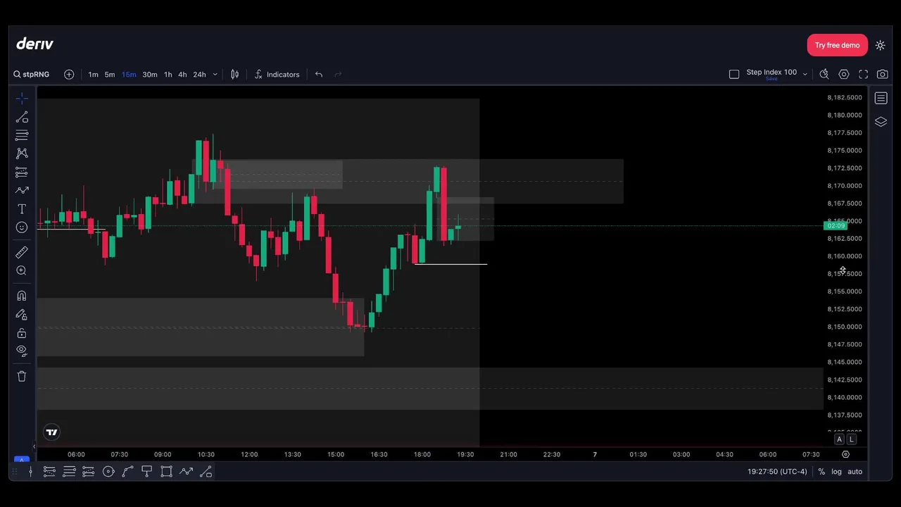
Task: Undo the last chart action
Action: (x=319, y=75)
